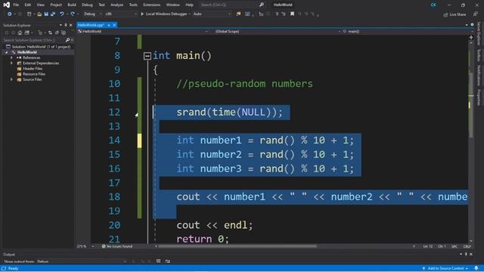The image size is (484, 272).
Task: Click Solution Explorer search magnifier icon
Action: click(67, 40)
